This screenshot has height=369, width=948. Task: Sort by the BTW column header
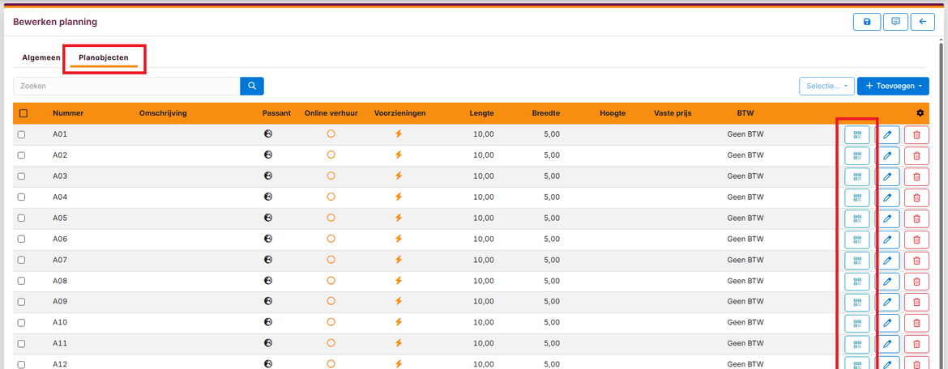[x=745, y=113]
